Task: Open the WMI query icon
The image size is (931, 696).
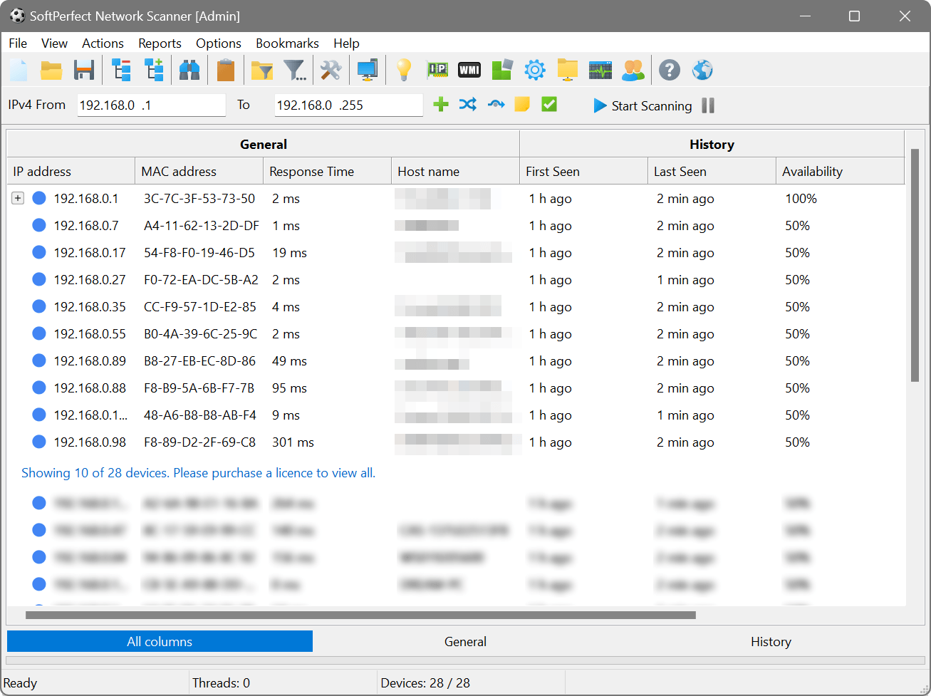Action: pyautogui.click(x=469, y=70)
